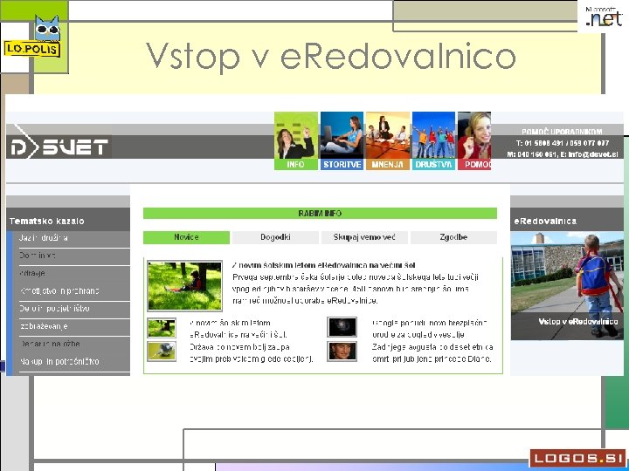Click the RABIM INFO green header bar
This screenshot has height=471, width=629.
coord(320,214)
